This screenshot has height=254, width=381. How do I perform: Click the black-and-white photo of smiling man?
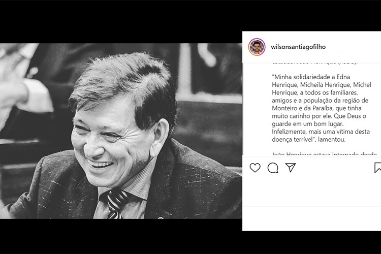(x=121, y=131)
